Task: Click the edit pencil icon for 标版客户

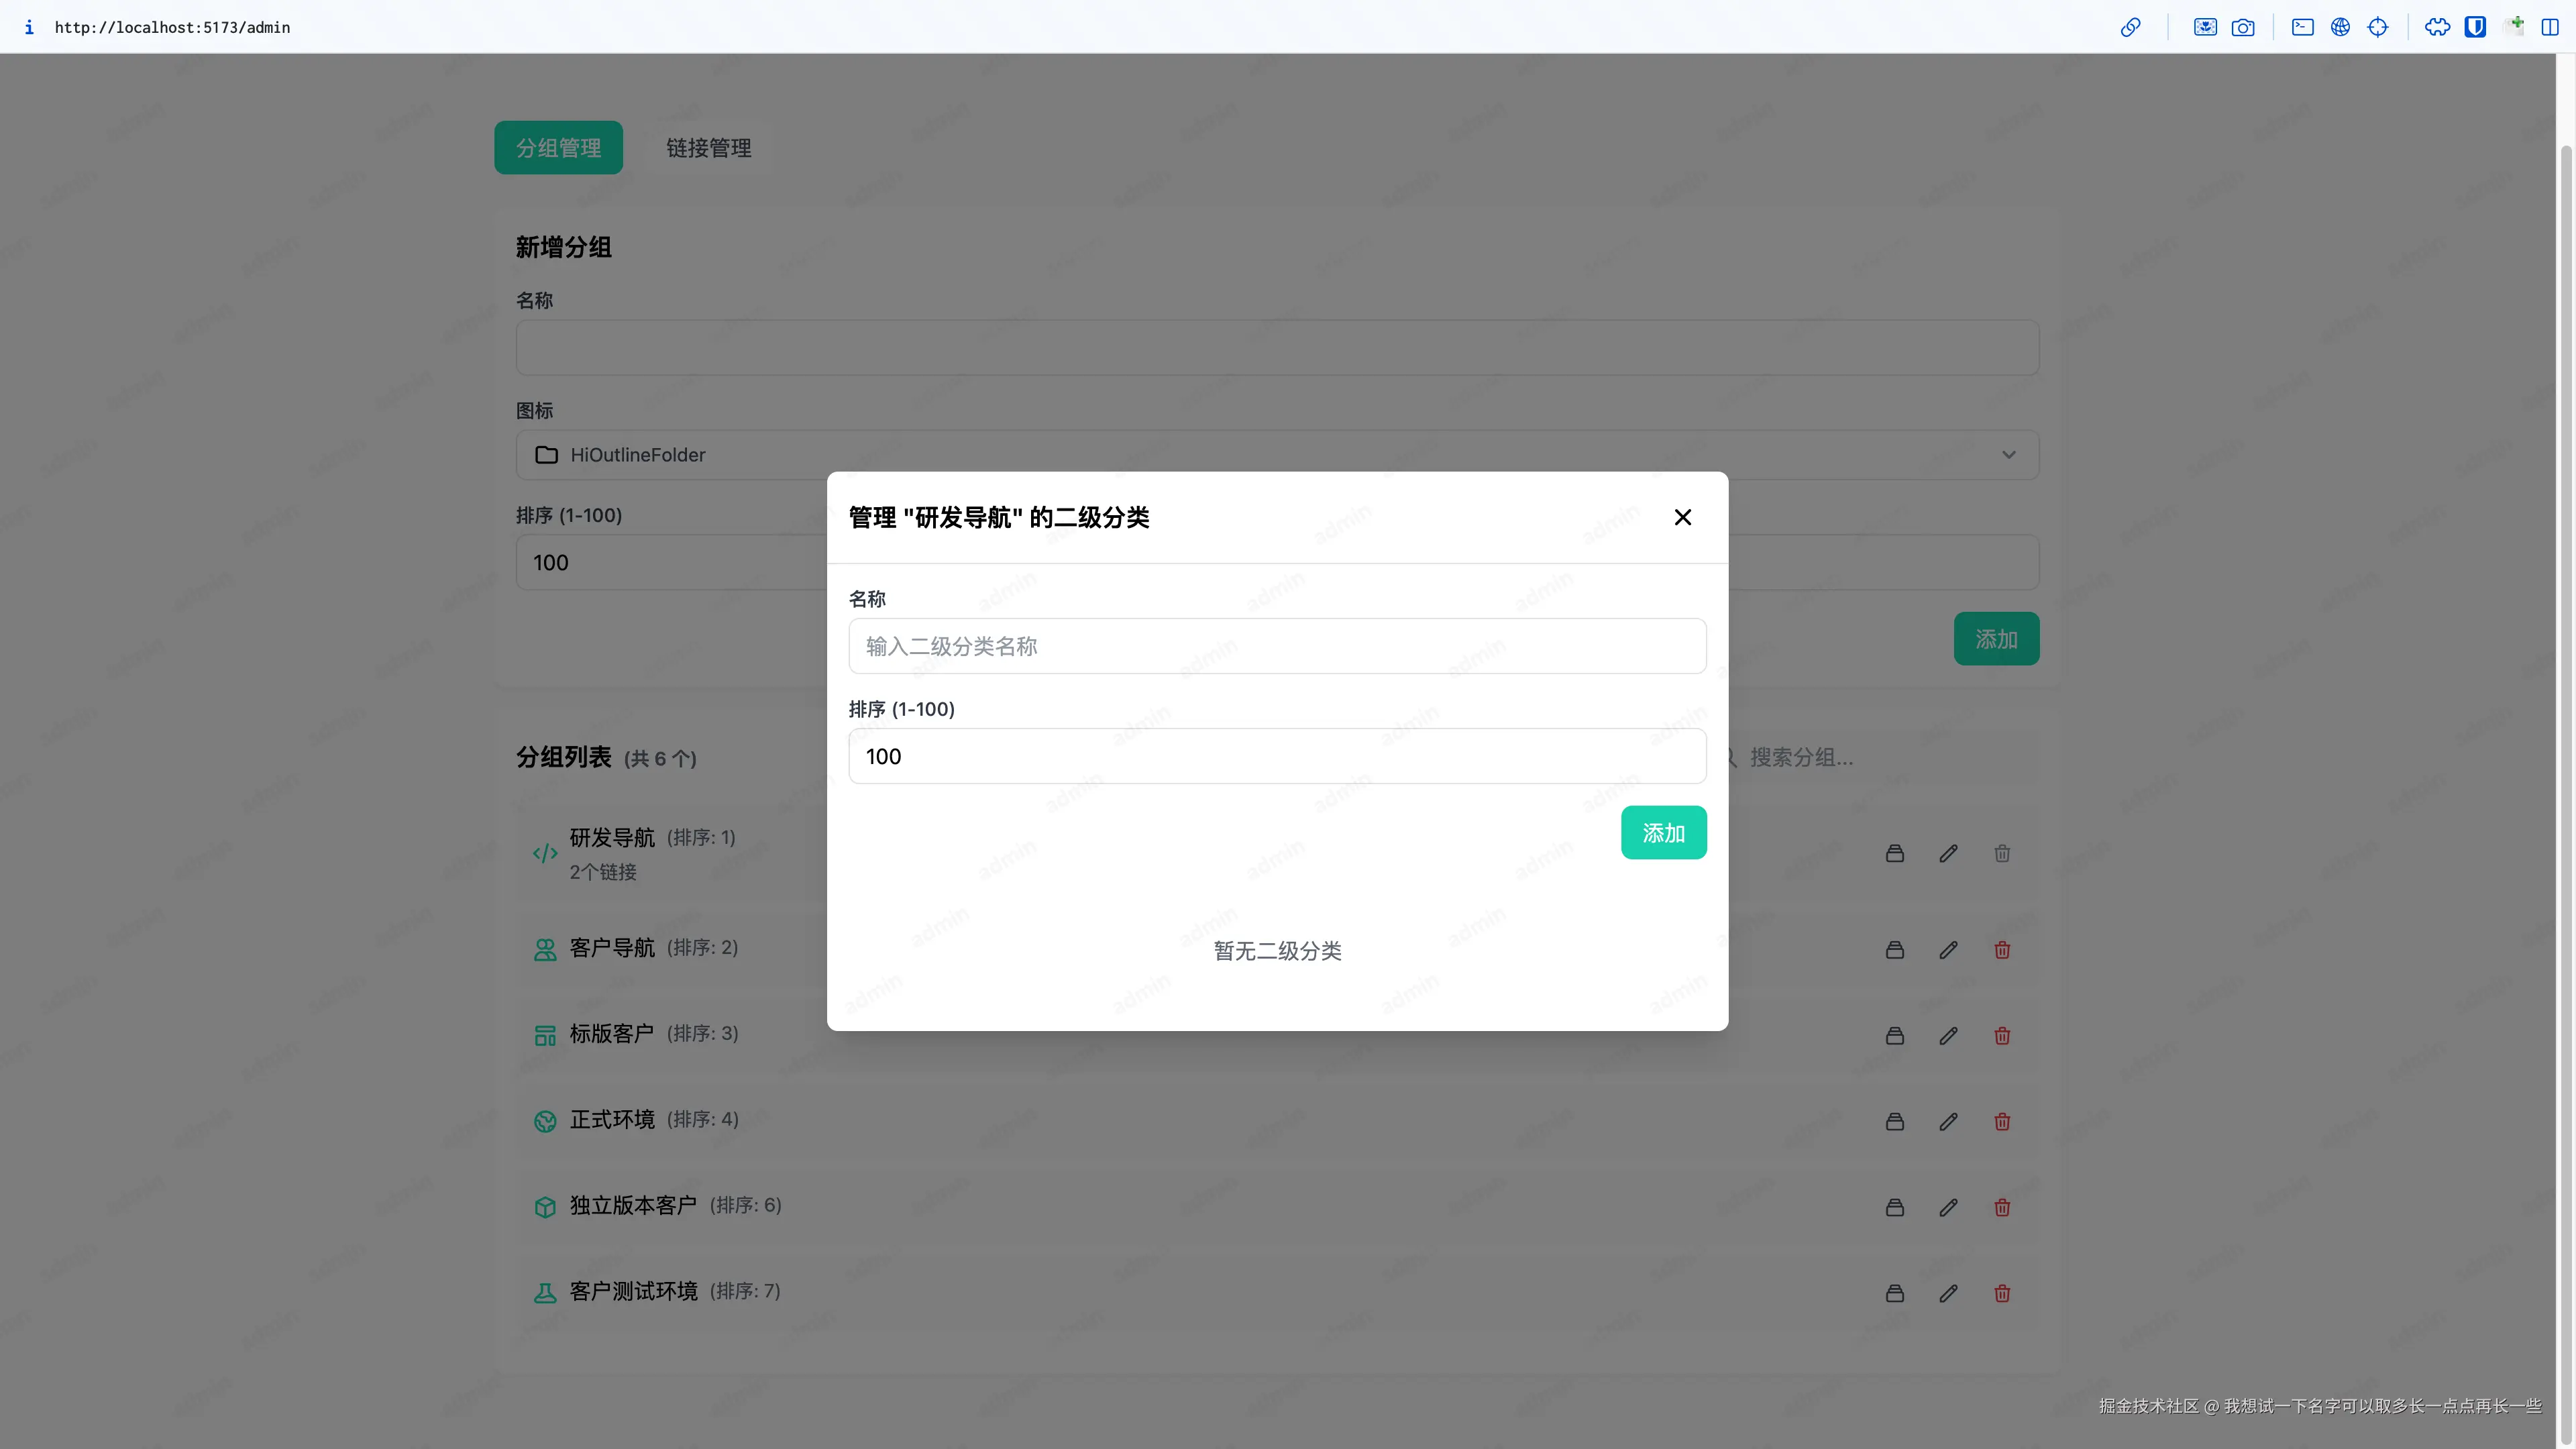Action: coord(1948,1036)
